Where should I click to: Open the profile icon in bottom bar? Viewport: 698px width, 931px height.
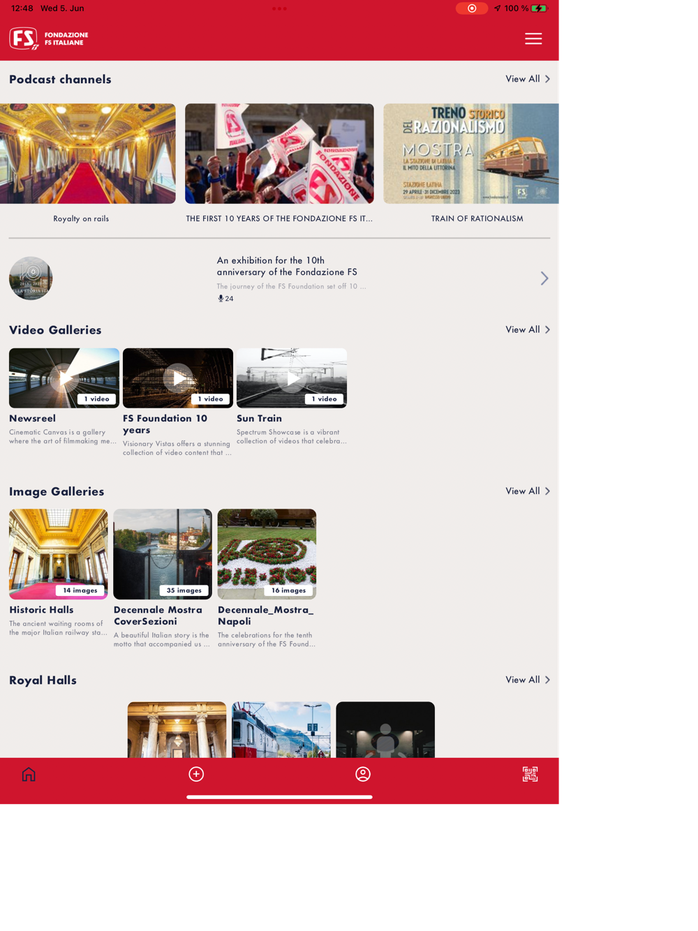click(363, 774)
